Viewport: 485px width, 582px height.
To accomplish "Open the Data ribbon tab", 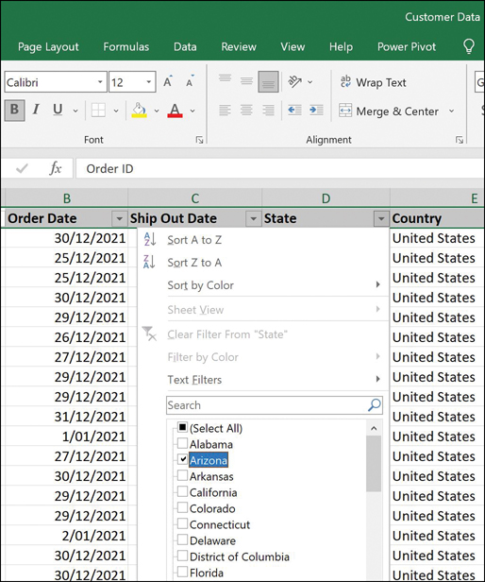I will pos(185,47).
